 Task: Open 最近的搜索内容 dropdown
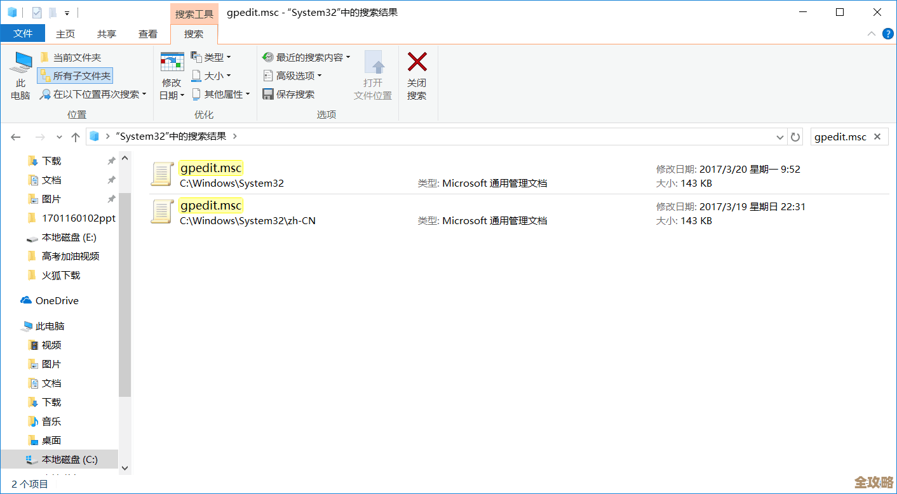(306, 57)
